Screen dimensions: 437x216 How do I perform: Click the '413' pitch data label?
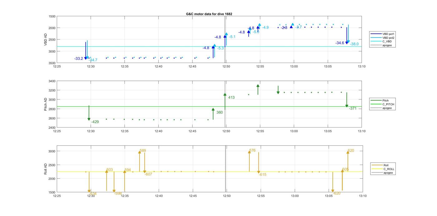pyautogui.click(x=231, y=98)
